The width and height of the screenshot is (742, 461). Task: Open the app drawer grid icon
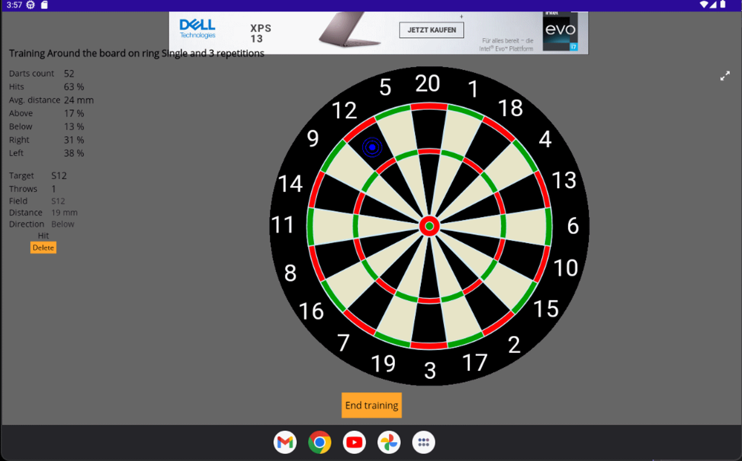coord(423,442)
